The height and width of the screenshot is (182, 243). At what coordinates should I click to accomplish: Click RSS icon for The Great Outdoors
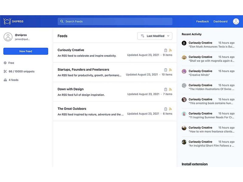pos(170,109)
